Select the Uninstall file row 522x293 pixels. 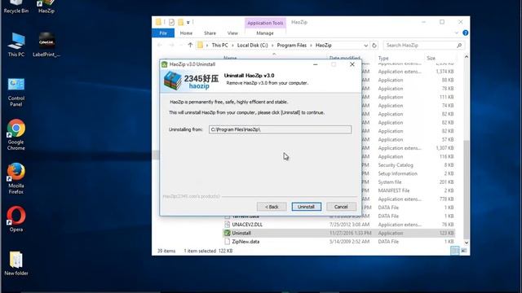(x=339, y=233)
